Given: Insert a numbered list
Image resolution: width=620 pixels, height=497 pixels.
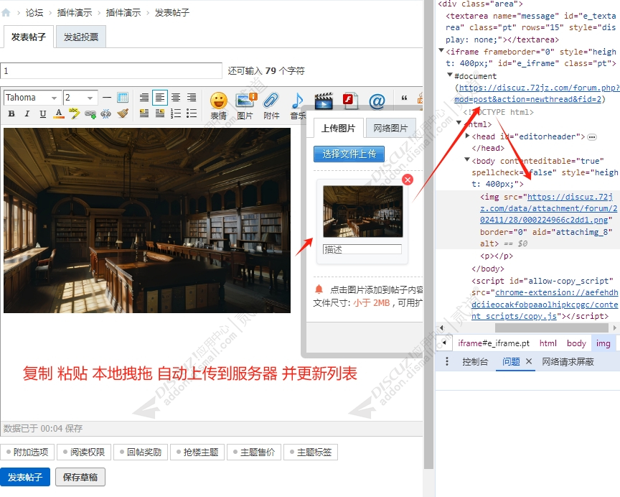Looking at the screenshot, I should pos(176,113).
